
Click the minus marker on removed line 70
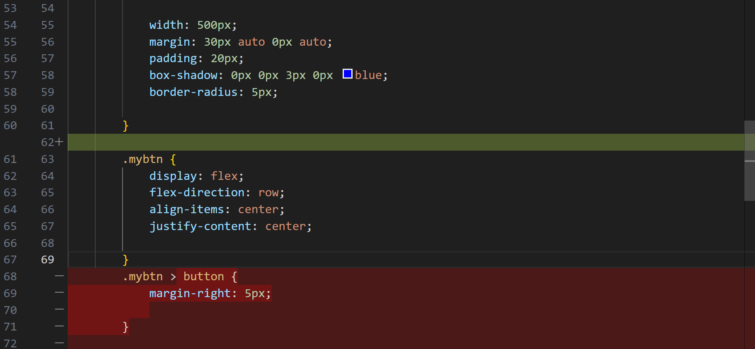pyautogui.click(x=59, y=309)
